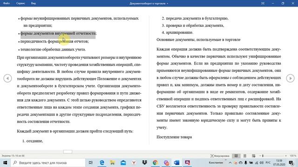Click bullet периодичность формирования отчетов
298x167 pixels.
[x=54, y=41]
